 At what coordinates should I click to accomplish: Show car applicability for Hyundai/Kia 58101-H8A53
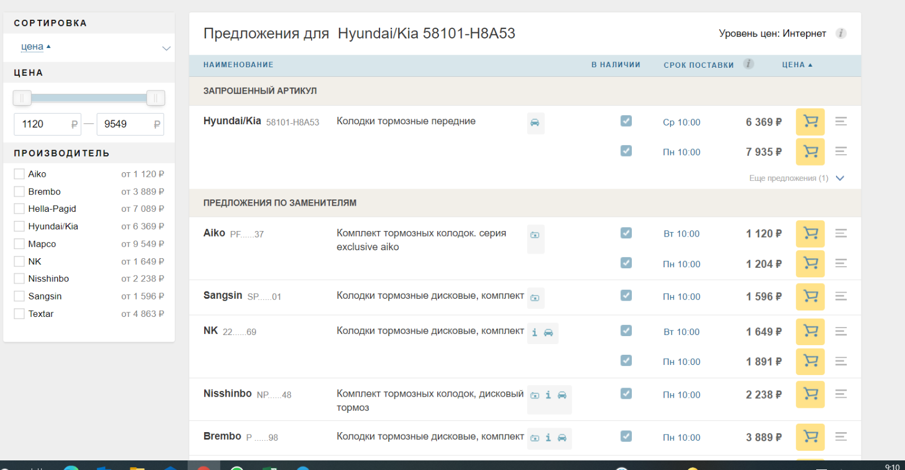click(535, 123)
